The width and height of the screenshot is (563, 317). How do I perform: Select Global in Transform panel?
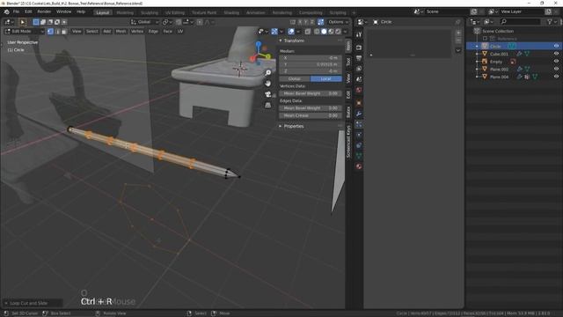click(295, 78)
